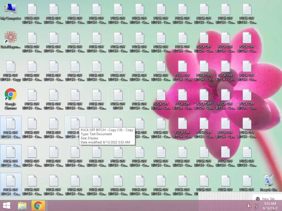The image size is (282, 211).
Task: Select the DataWagon shortcut icon
Action: (x=11, y=40)
